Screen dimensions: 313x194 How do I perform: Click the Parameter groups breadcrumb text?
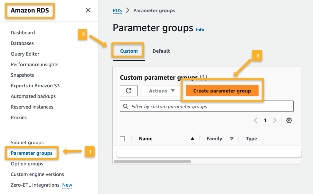point(154,11)
